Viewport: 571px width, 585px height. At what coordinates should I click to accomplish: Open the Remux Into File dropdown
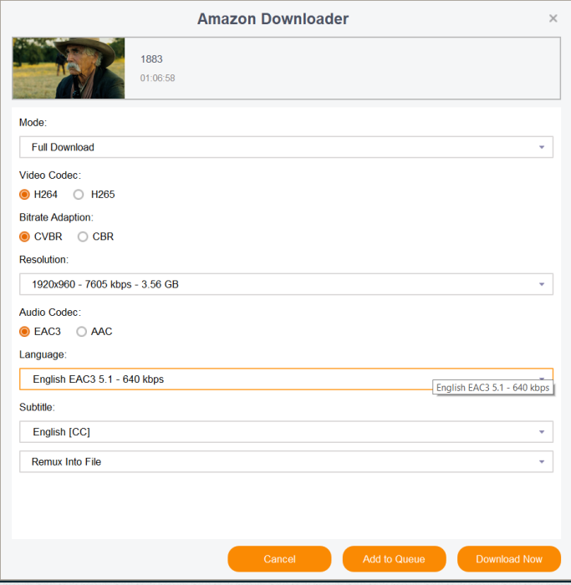pyautogui.click(x=276, y=461)
